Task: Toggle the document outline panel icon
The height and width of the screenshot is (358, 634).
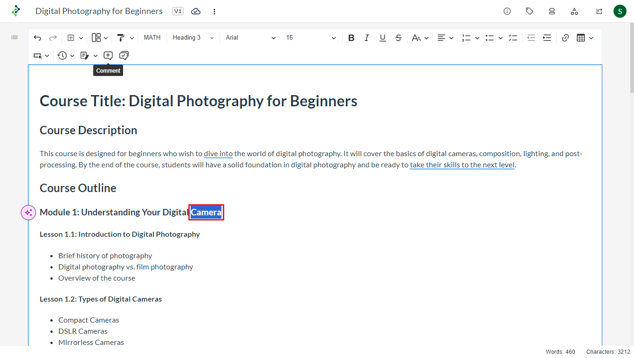Action: point(14,37)
